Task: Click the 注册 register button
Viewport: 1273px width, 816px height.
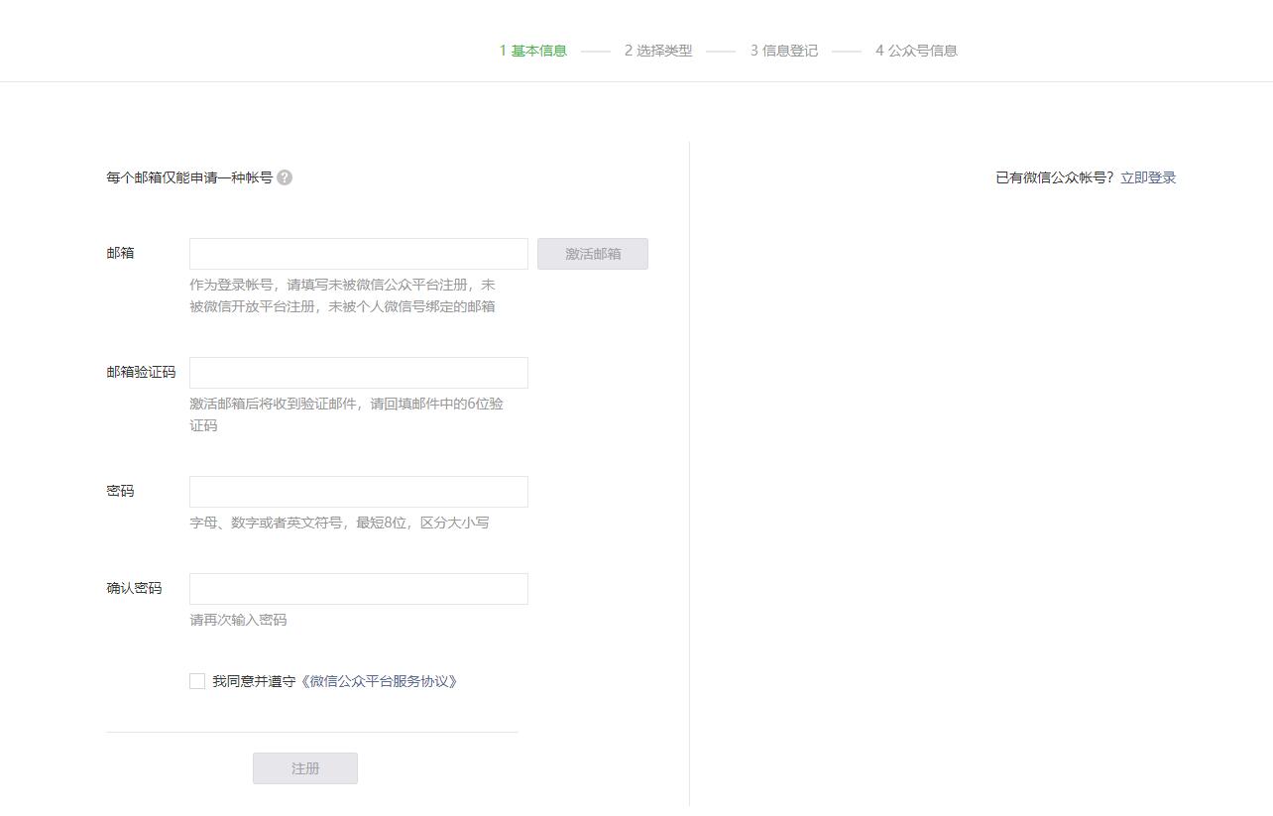Action: (x=305, y=768)
